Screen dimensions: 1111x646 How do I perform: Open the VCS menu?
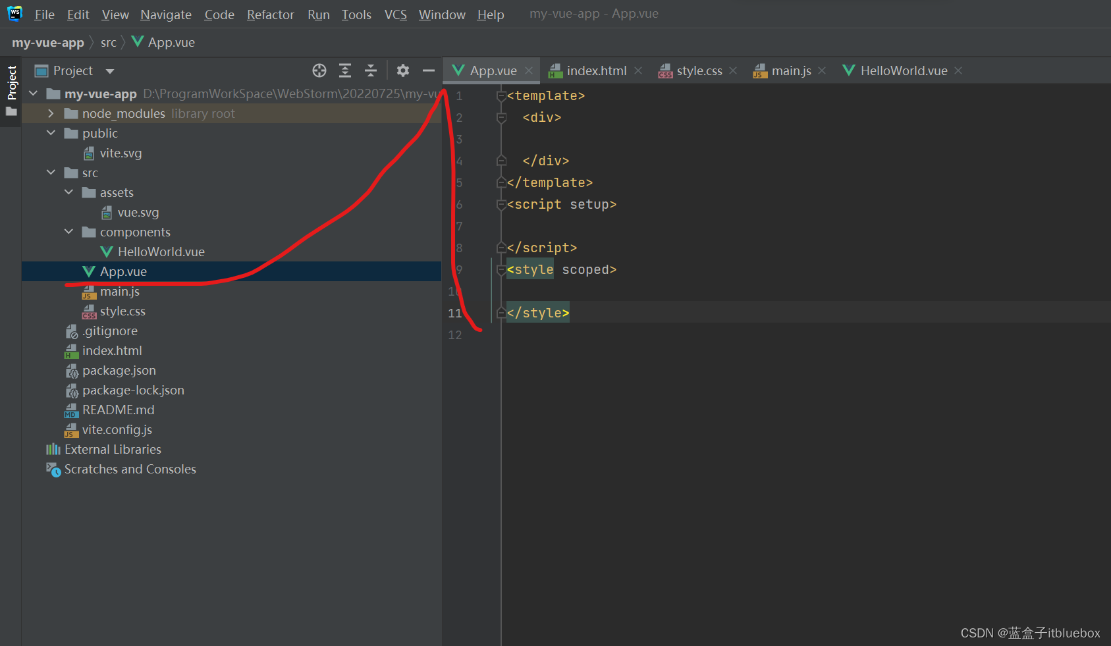coord(396,14)
